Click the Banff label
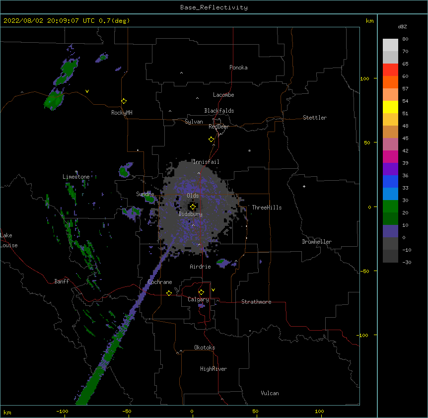This screenshot has height=418, width=428. click(62, 281)
